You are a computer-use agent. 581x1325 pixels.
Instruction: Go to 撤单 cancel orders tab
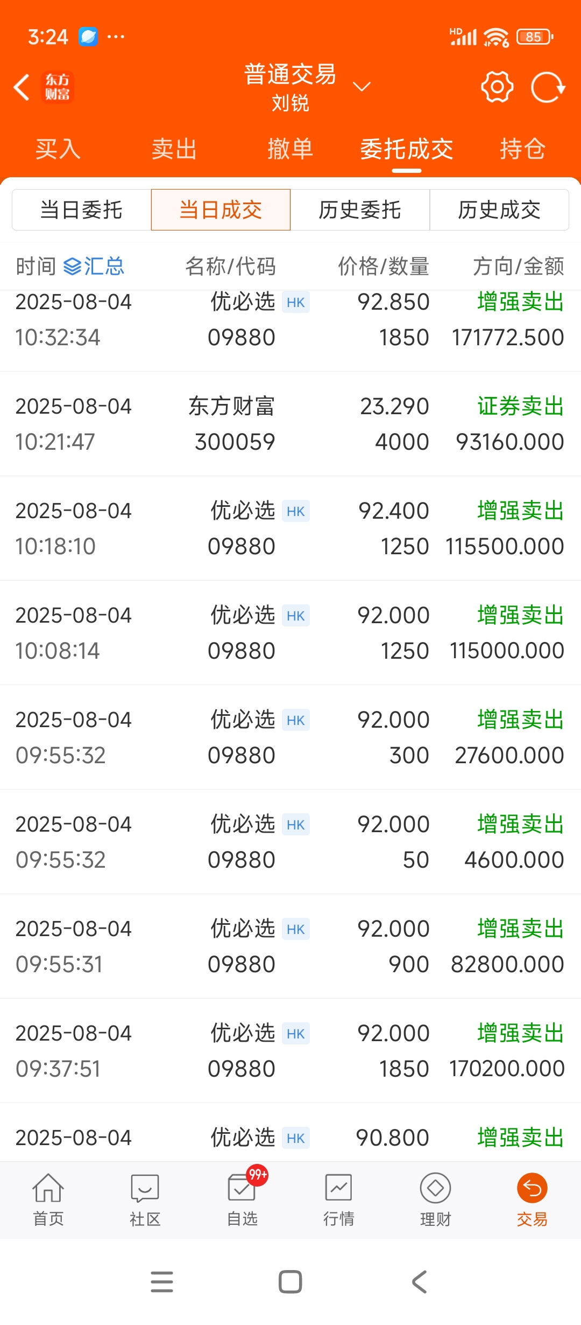point(290,149)
